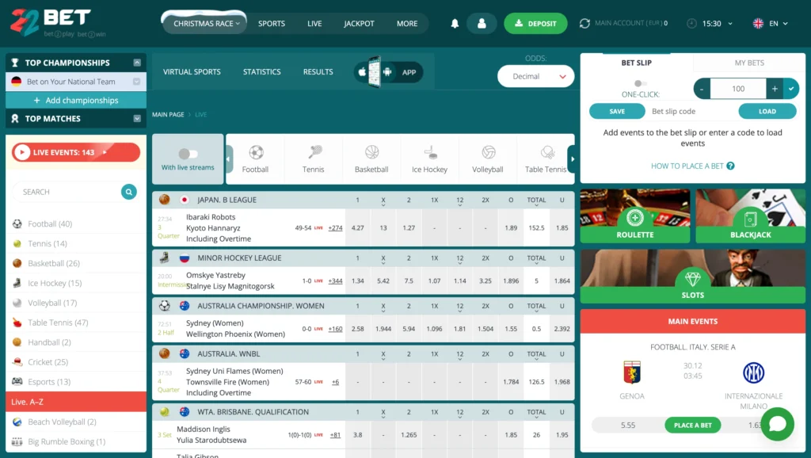The width and height of the screenshot is (811, 458).
Task: Click the UK flag language icon
Action: pyautogui.click(x=758, y=23)
